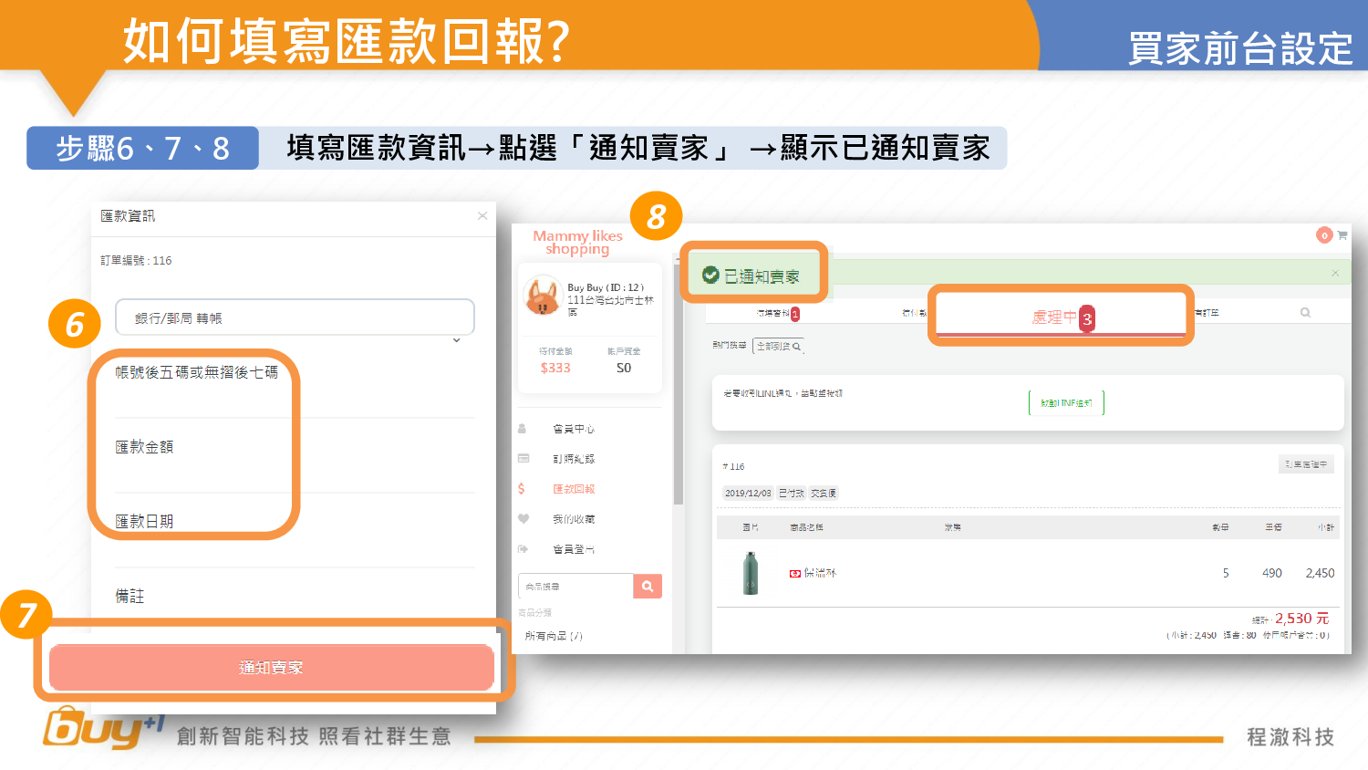The width and height of the screenshot is (1368, 770).
Task: Open the 匯款回報 sidebar menu item
Action: (x=573, y=489)
